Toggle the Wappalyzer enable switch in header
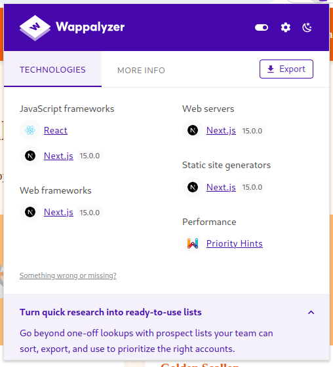333x367 pixels. point(262,27)
